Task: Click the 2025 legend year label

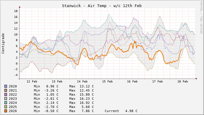Action: tap(13, 107)
